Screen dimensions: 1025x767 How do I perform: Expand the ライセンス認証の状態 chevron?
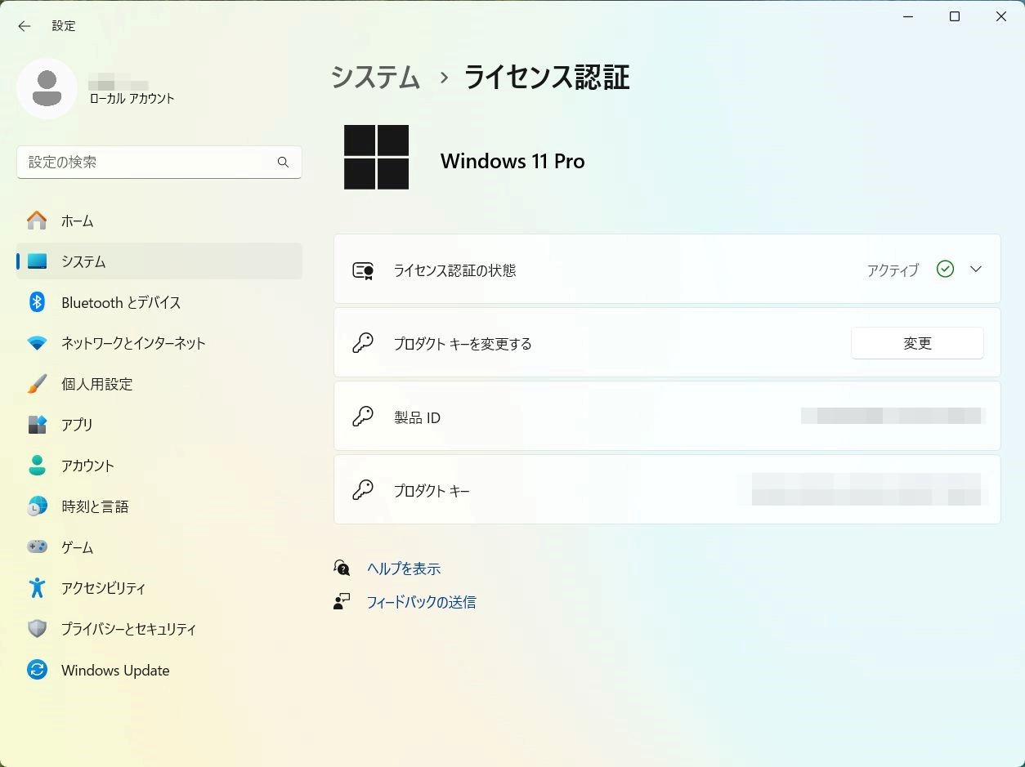tap(975, 269)
